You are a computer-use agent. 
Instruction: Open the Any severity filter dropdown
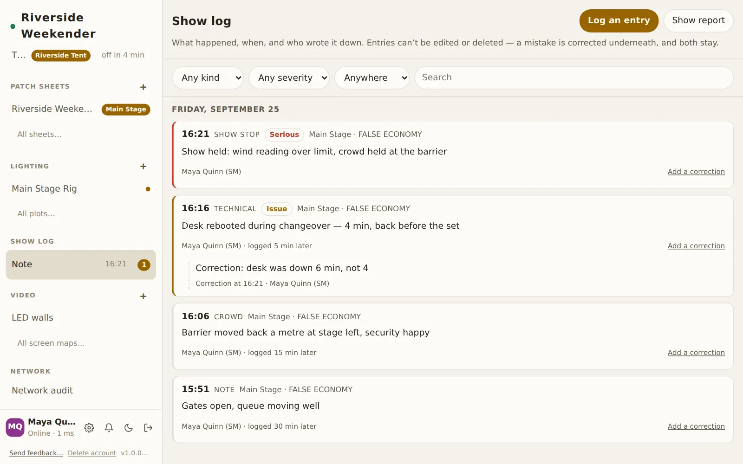click(x=289, y=78)
